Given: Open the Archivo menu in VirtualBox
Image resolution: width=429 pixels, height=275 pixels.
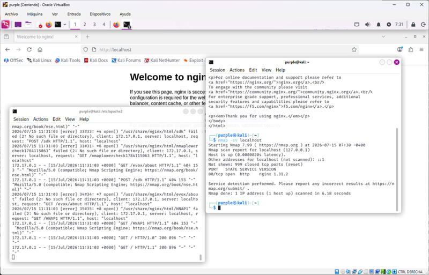Looking at the screenshot, I should (x=11, y=14).
